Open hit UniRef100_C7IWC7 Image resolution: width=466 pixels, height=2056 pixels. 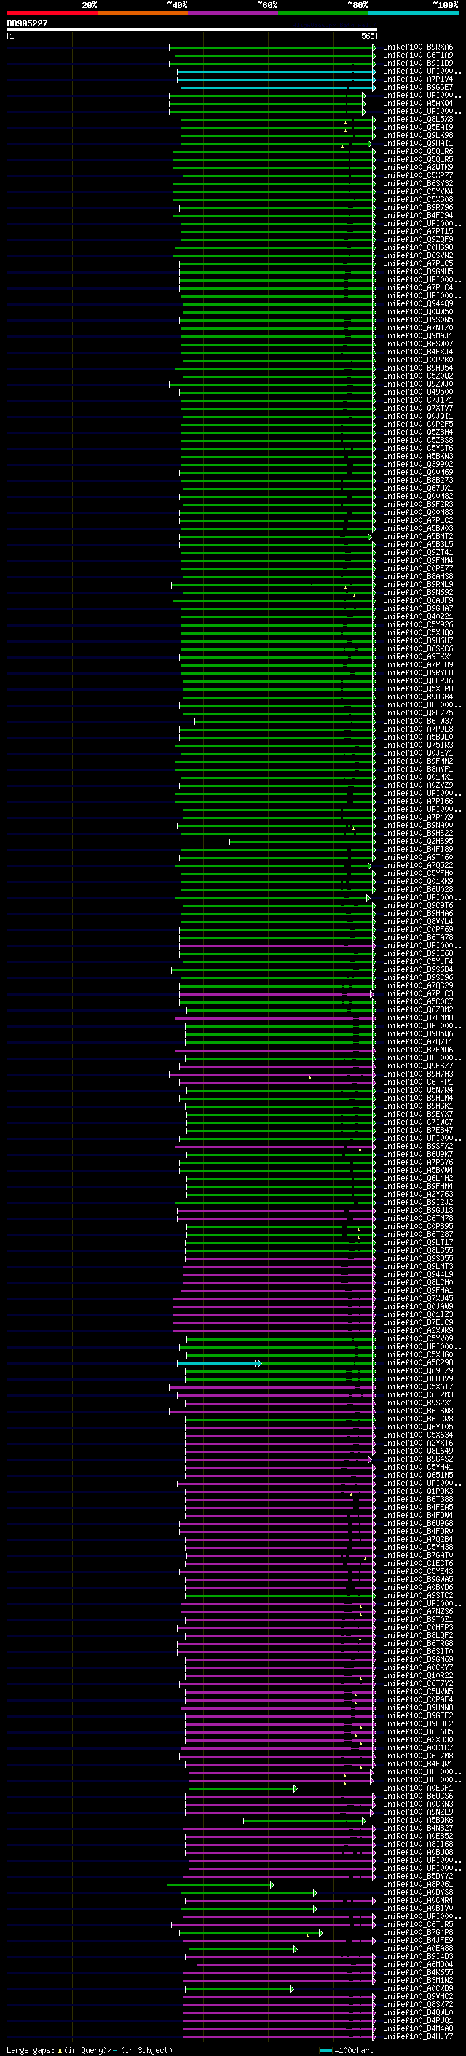(418, 1122)
